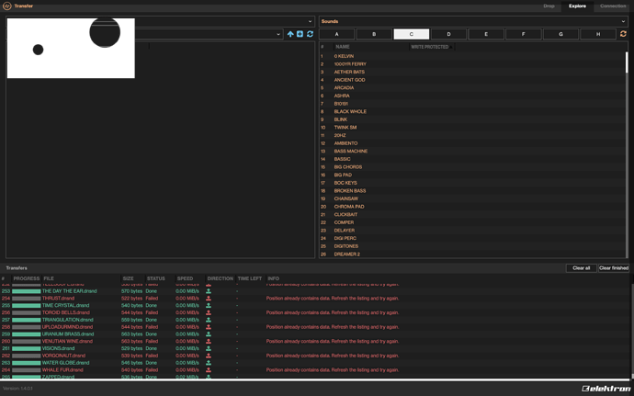
Task: Click direction icon for TOROID BELLS.dnsnd
Action: (209, 312)
